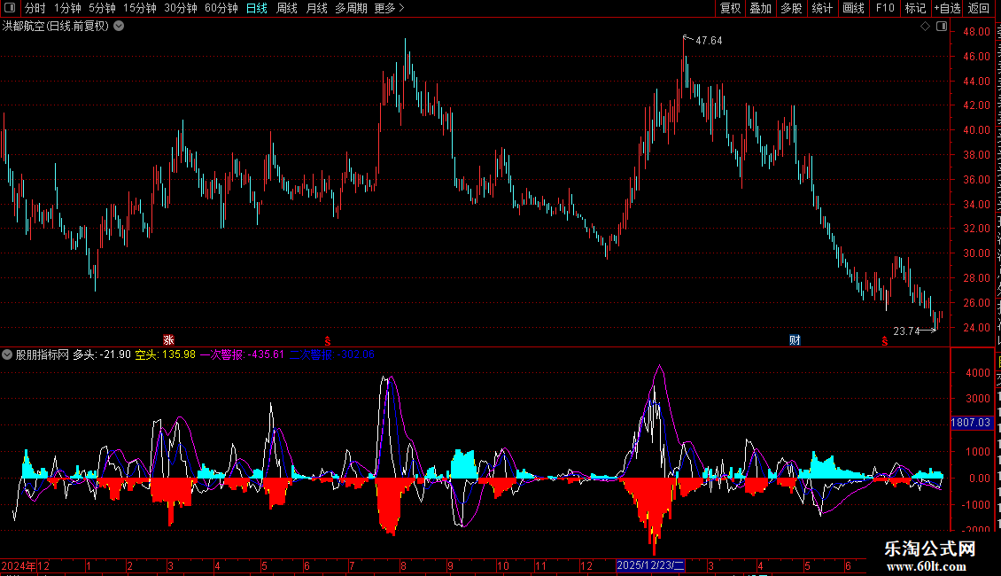Click the highlighted 2025/12/23 date label

(x=650, y=565)
